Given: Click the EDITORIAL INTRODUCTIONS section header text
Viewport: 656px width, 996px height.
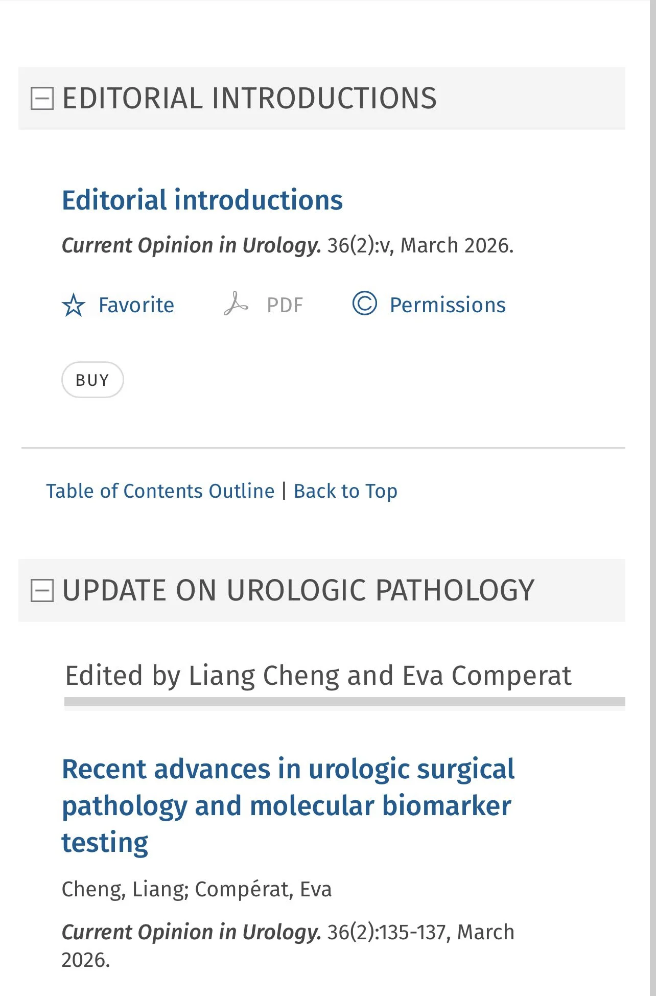Looking at the screenshot, I should (249, 98).
